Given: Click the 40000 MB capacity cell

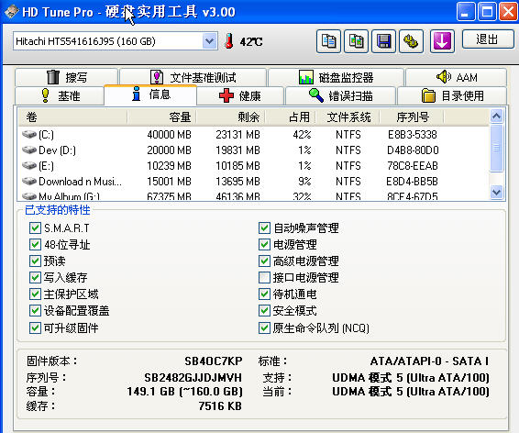Looking at the screenshot, I should (169, 135).
